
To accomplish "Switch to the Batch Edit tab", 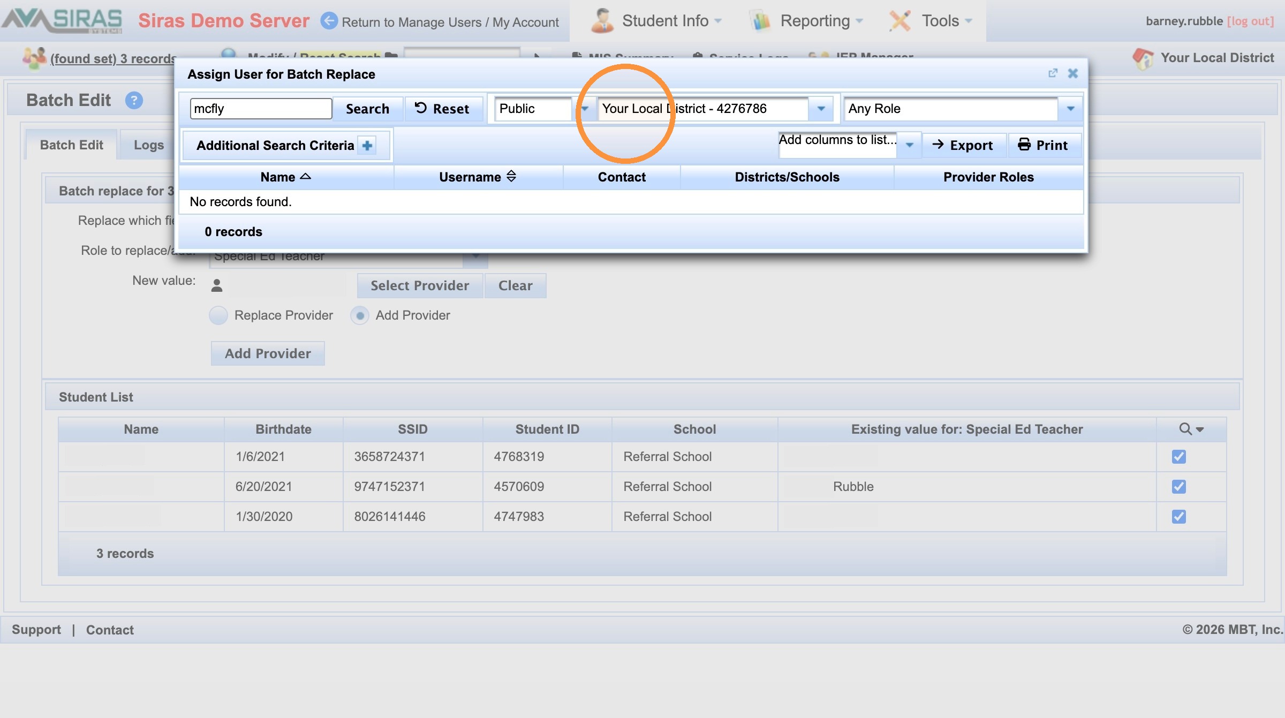I will click(71, 145).
